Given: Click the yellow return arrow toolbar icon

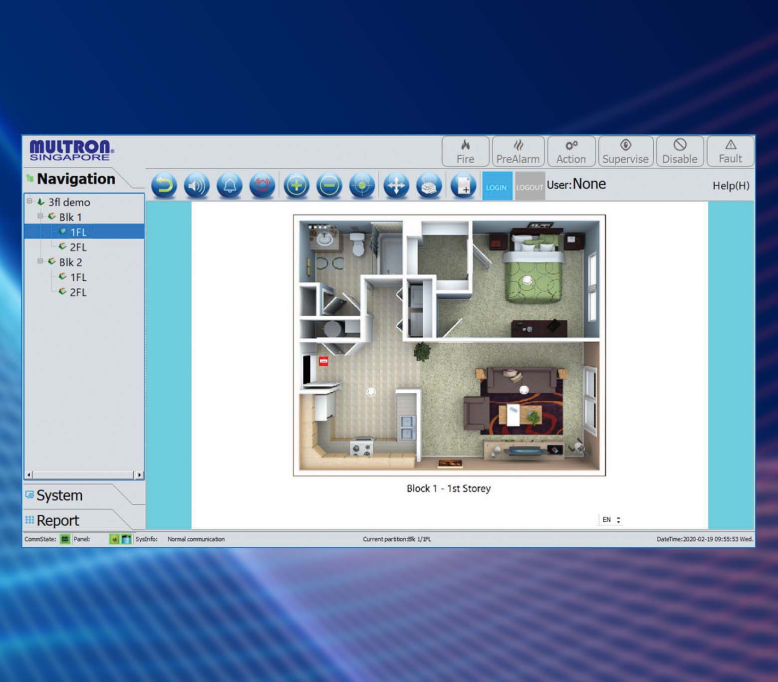Looking at the screenshot, I should pos(164,186).
